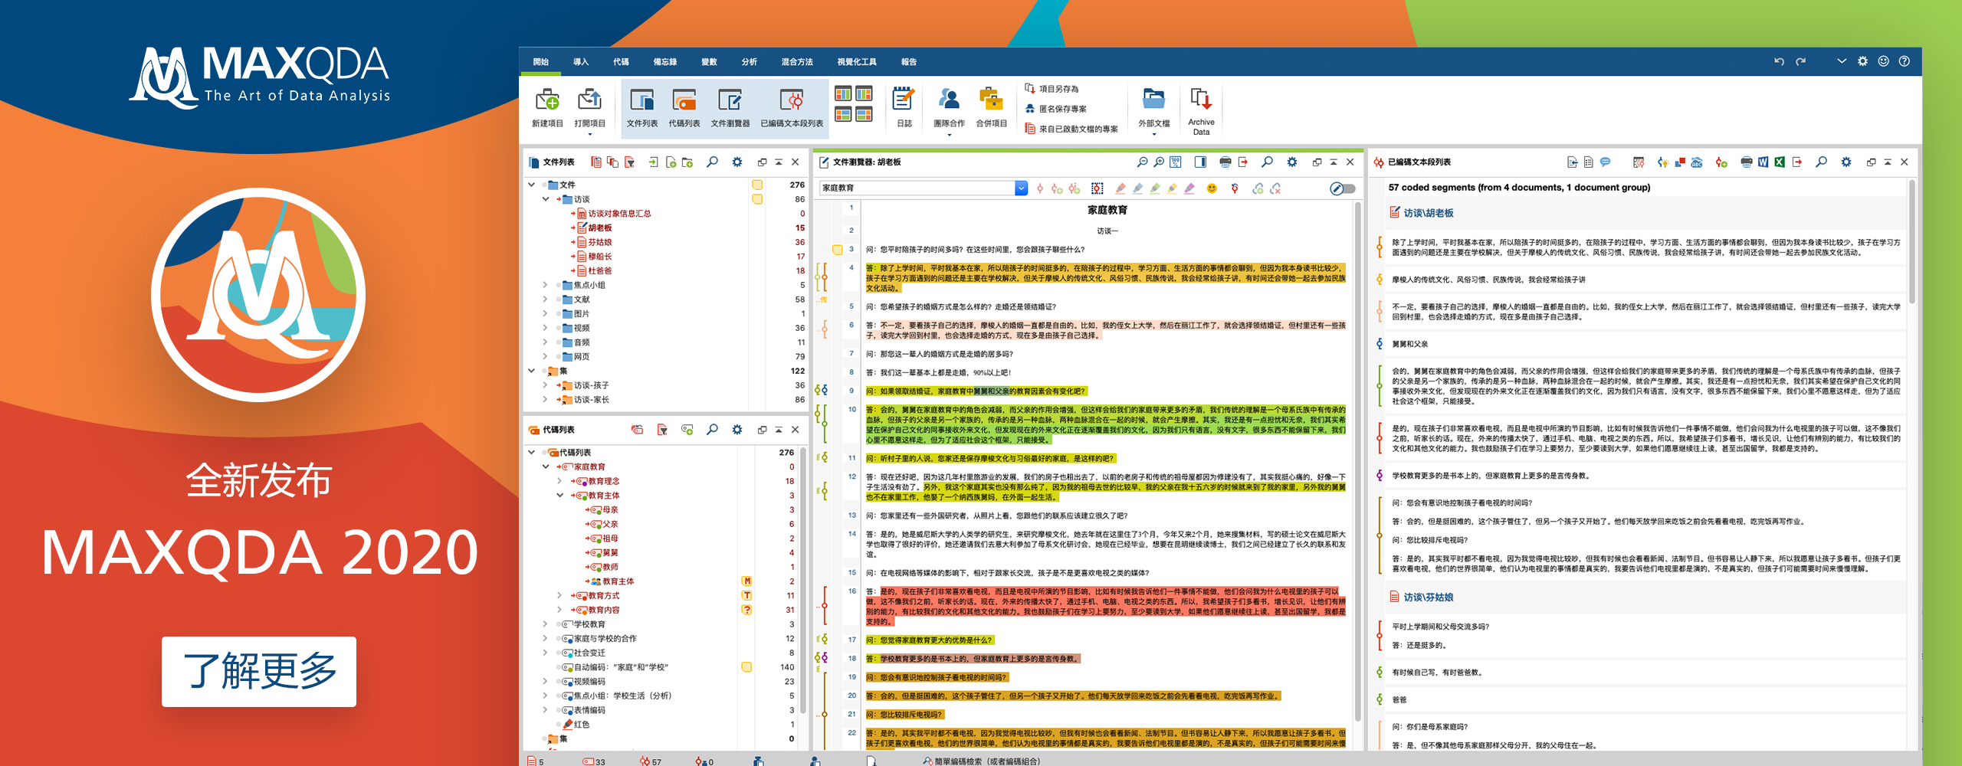Screen dimensions: 1962x766
Task: Open settings gear in the 代碼列表 panel
Action: [737, 430]
